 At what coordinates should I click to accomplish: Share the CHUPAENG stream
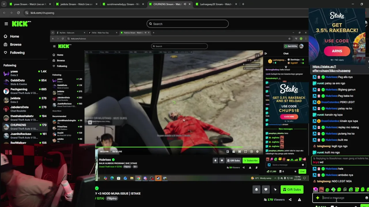pos(290,200)
